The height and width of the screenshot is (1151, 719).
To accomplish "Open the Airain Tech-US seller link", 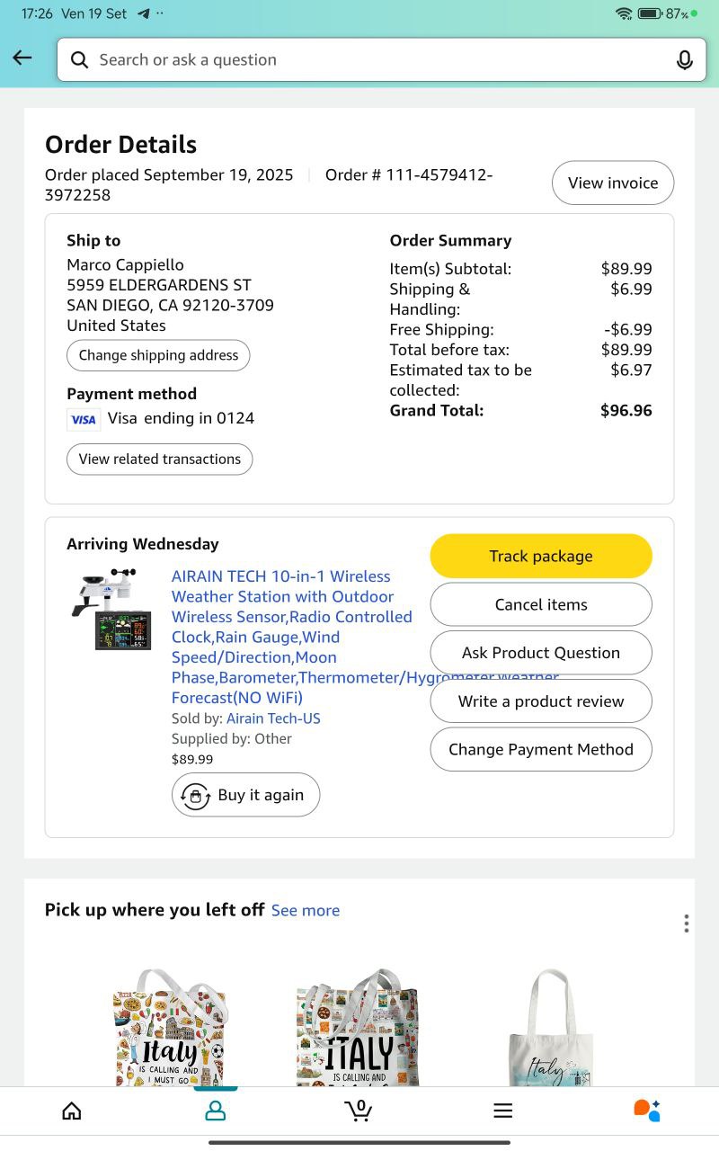I will [273, 718].
